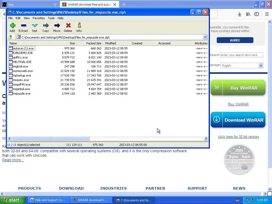Open the 7-Zip address path dropdown
The image size is (272, 204).
click(x=205, y=37)
